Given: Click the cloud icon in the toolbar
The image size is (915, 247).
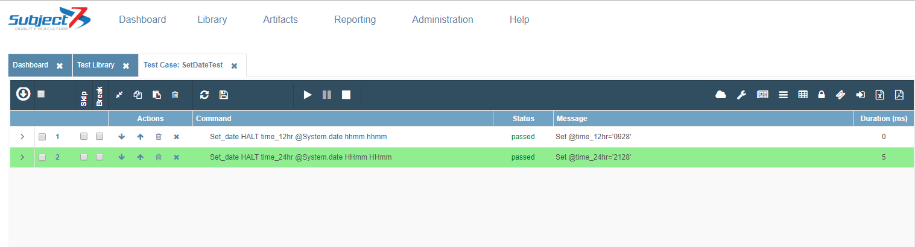Looking at the screenshot, I should click(720, 95).
